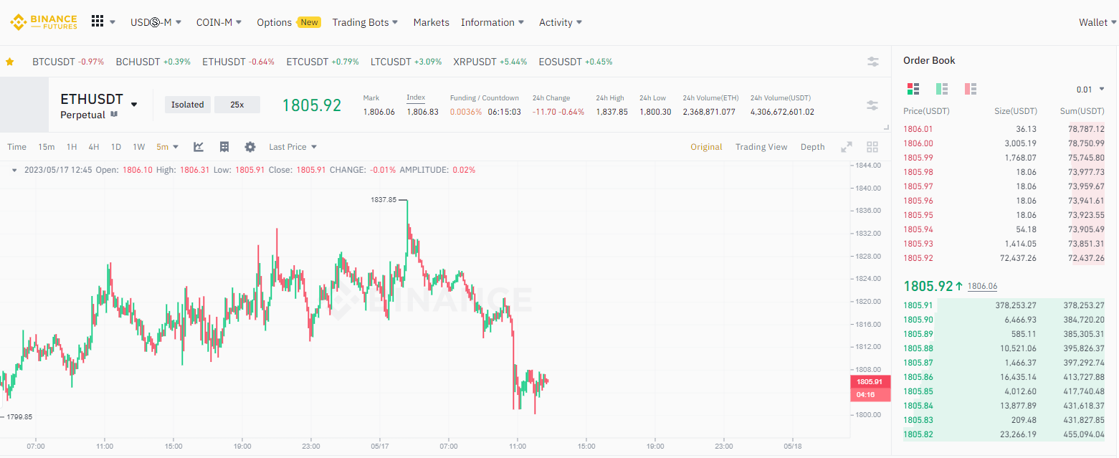Select the 4H chart interval
The height and width of the screenshot is (458, 1119).
pyautogui.click(x=94, y=147)
